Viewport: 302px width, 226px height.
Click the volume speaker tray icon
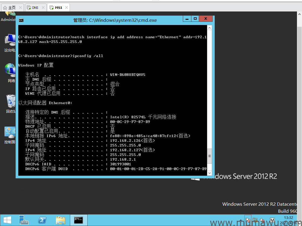pos(262,220)
